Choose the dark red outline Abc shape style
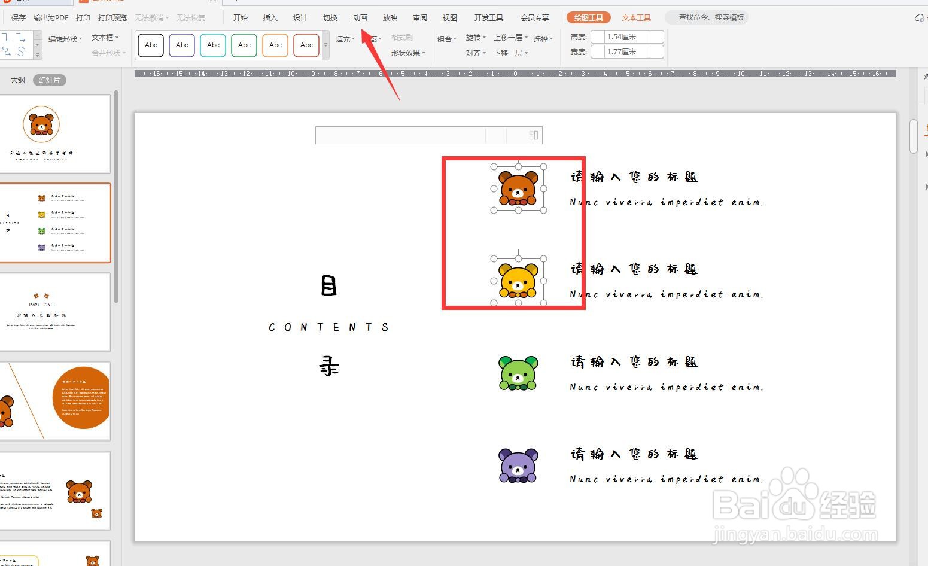Image resolution: width=928 pixels, height=566 pixels. pos(306,45)
